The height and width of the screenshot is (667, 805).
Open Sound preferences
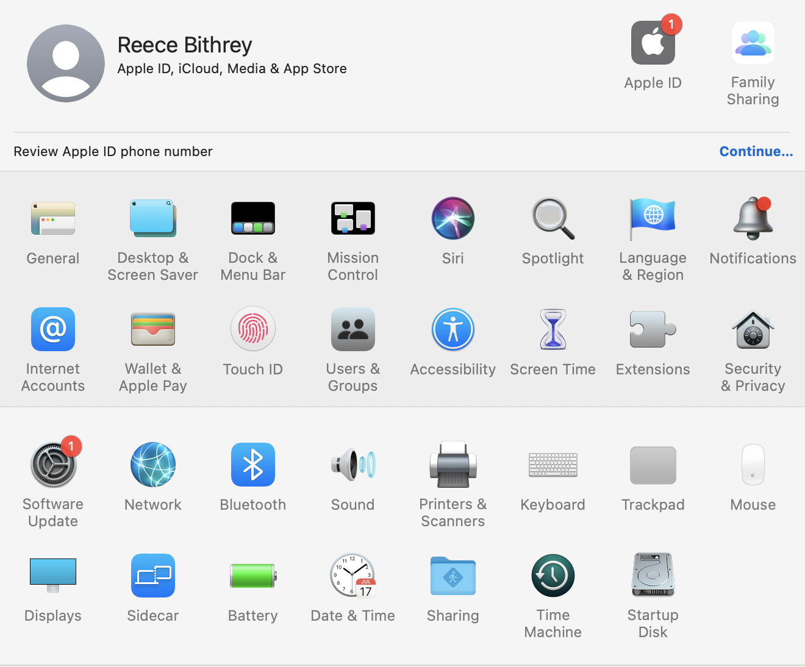[353, 465]
